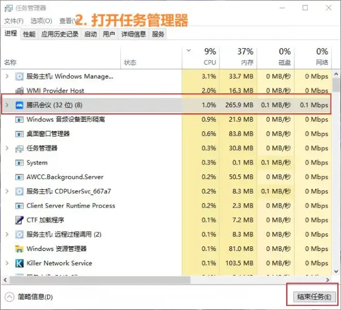Click the Task Manager title bar icon
Image resolution: width=341 pixels, height=310 pixels.
pyautogui.click(x=9, y=8)
